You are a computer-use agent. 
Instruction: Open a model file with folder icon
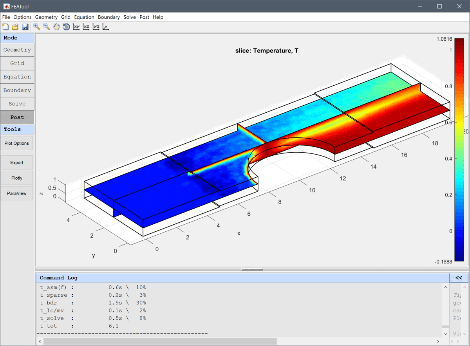click(x=15, y=27)
